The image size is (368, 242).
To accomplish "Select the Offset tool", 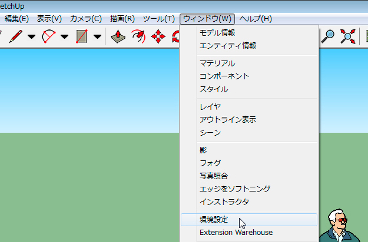I will pos(138,36).
